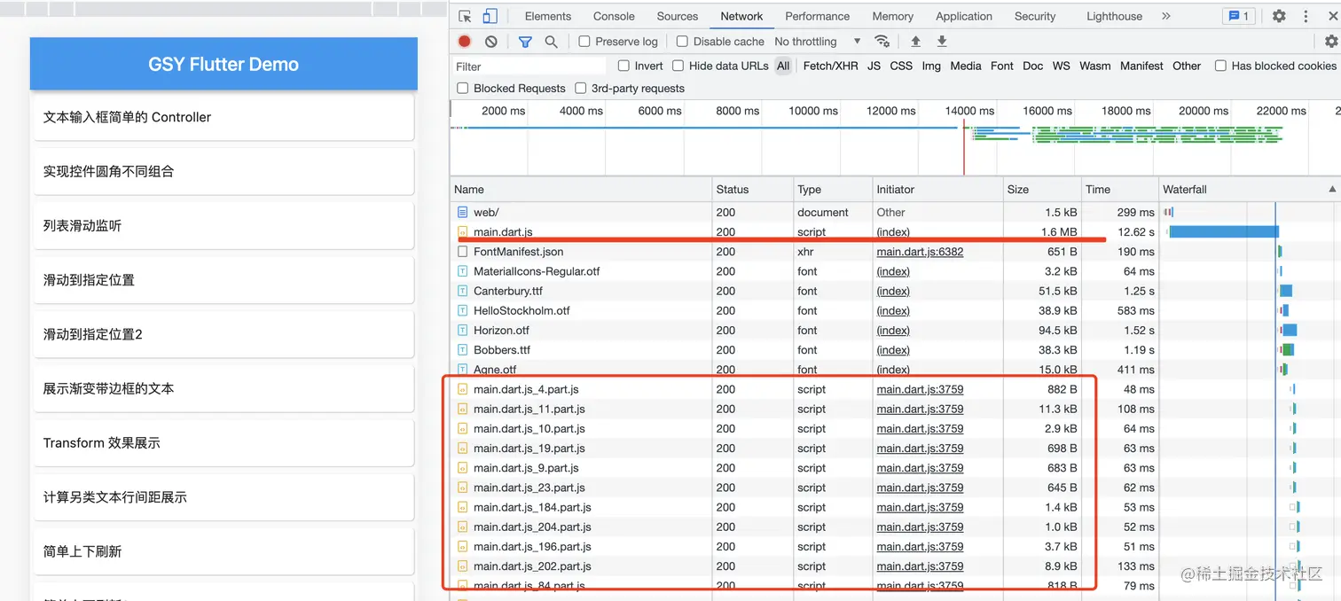
Task: Open main.dart.js:6382 initiator link
Action: tap(920, 252)
